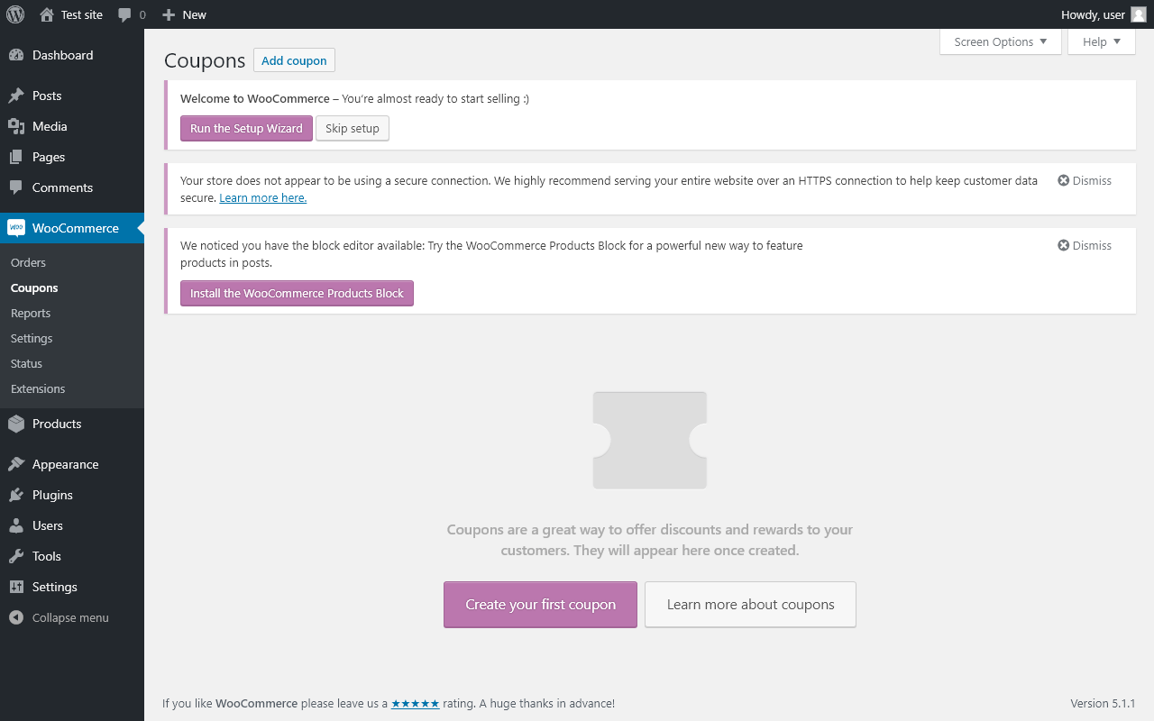Open the Dashboard menu label
Image resolution: width=1154 pixels, height=721 pixels.
[x=62, y=55]
